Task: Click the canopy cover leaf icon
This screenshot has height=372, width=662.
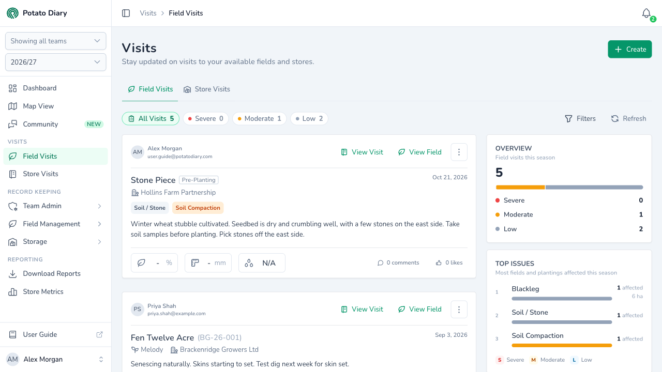Action: point(141,263)
